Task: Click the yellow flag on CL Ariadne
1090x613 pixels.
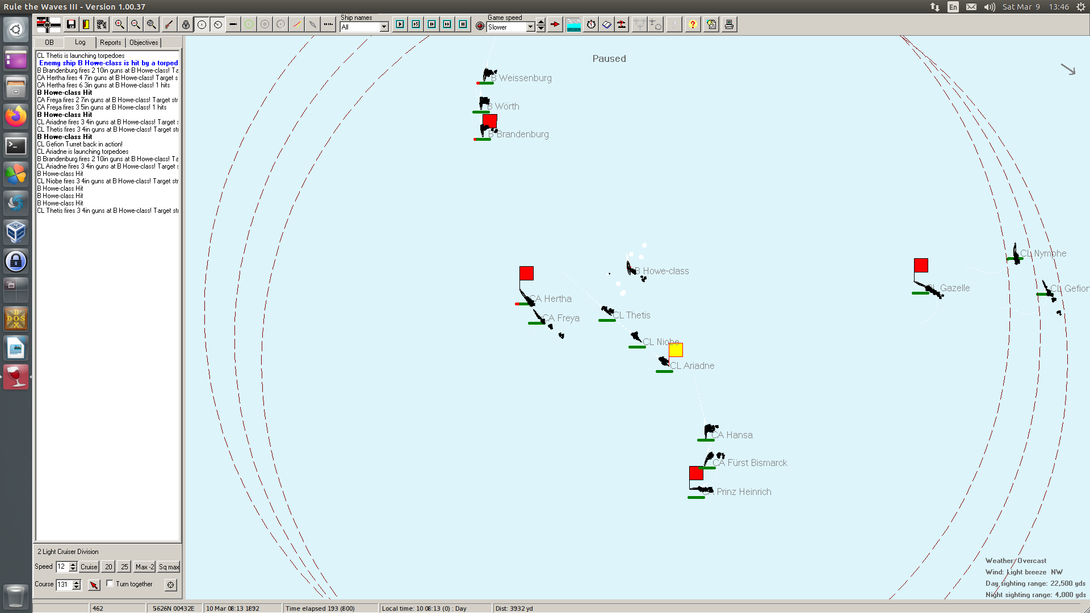Action: coord(676,349)
